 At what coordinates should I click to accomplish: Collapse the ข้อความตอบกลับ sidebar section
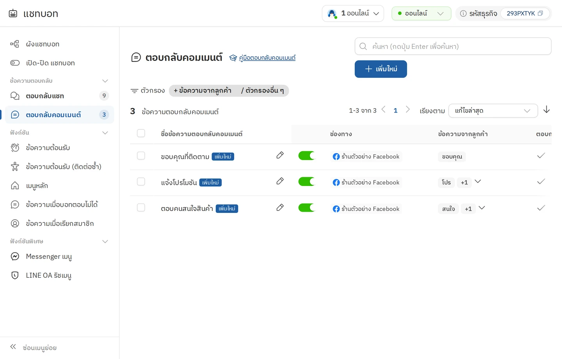pos(105,81)
